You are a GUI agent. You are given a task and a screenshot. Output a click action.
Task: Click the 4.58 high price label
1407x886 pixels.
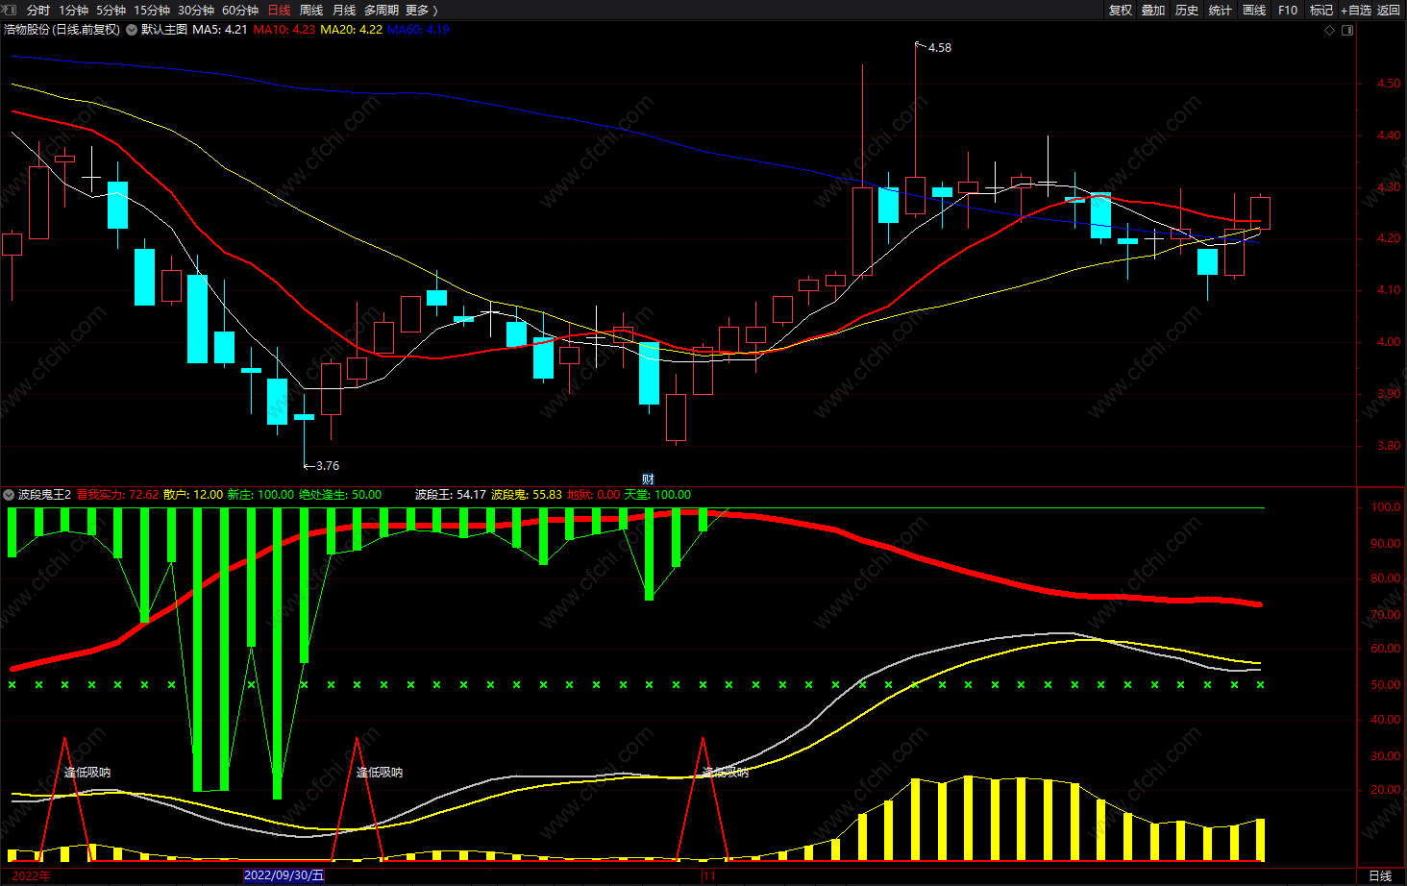[939, 48]
